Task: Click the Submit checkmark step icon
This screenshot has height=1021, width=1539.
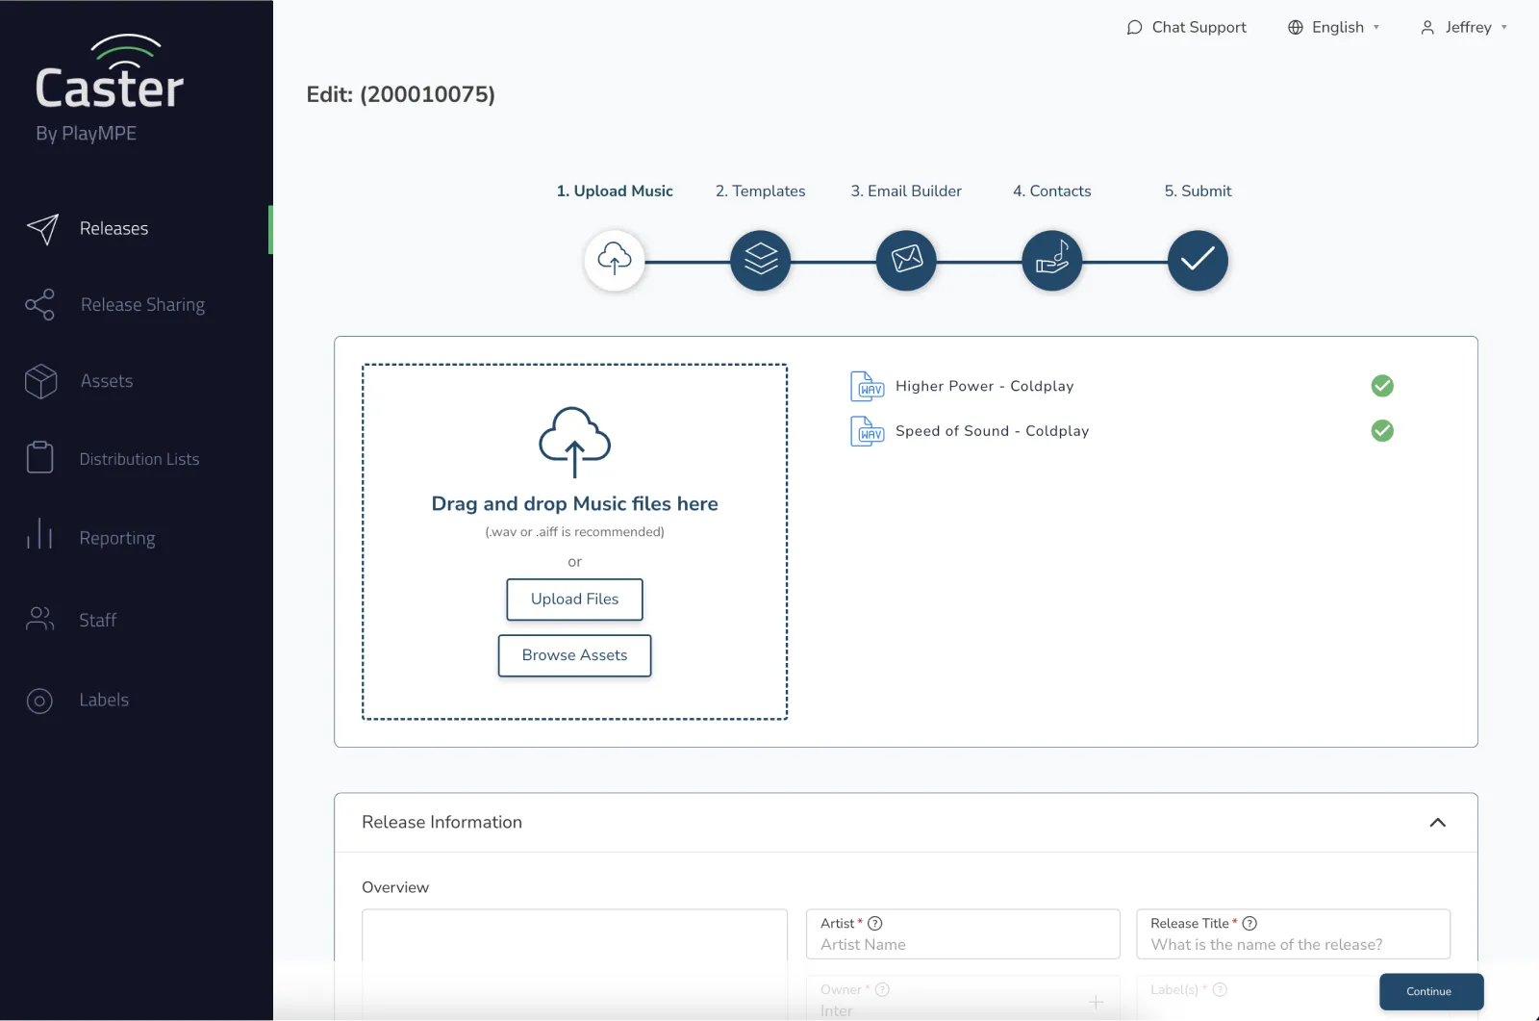Action: [1197, 260]
